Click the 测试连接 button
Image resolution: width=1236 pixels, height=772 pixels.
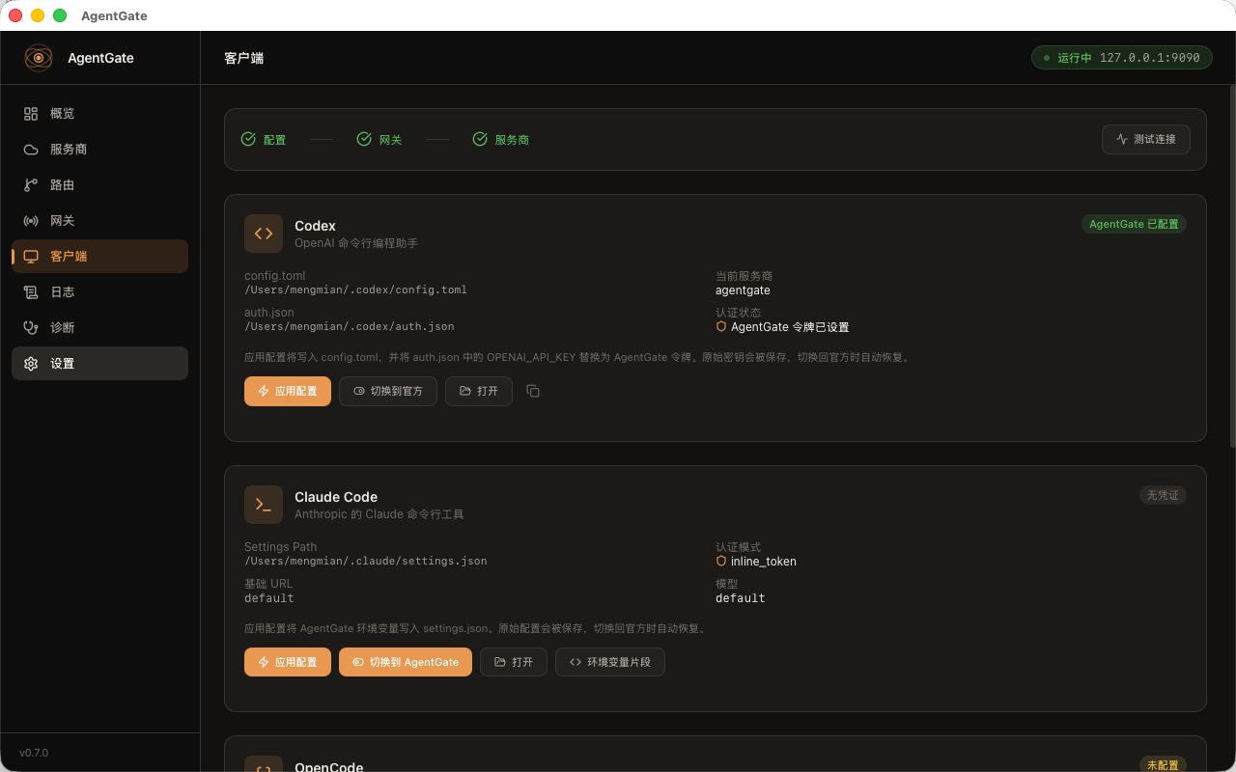coord(1146,139)
